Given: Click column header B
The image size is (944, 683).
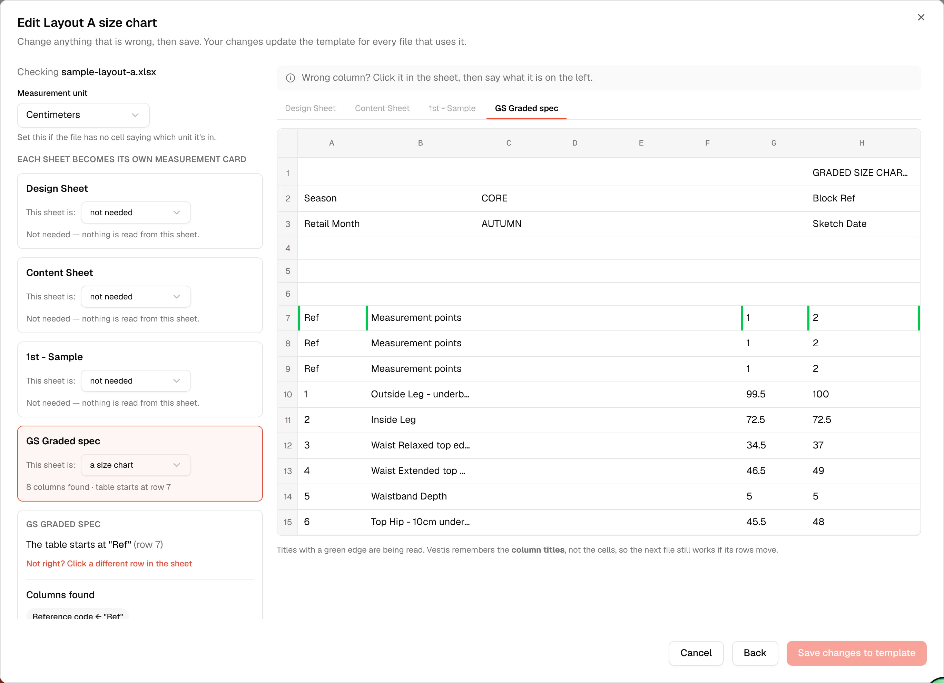Looking at the screenshot, I should click(420, 143).
